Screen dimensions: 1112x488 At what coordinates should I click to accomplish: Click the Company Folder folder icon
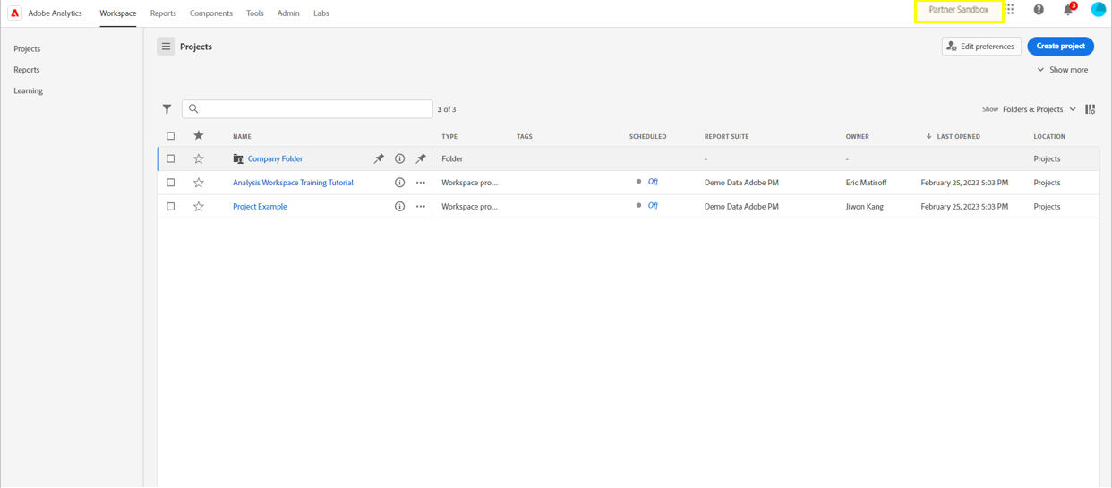pyautogui.click(x=238, y=158)
